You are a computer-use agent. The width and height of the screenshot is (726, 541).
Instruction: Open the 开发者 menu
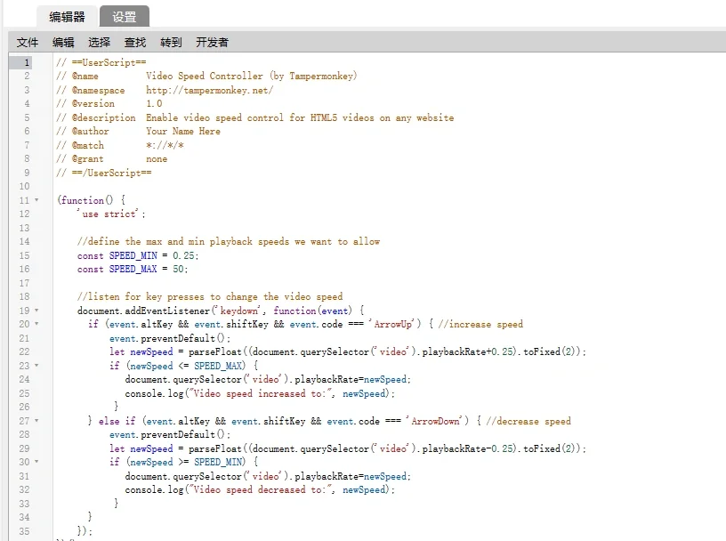212,43
